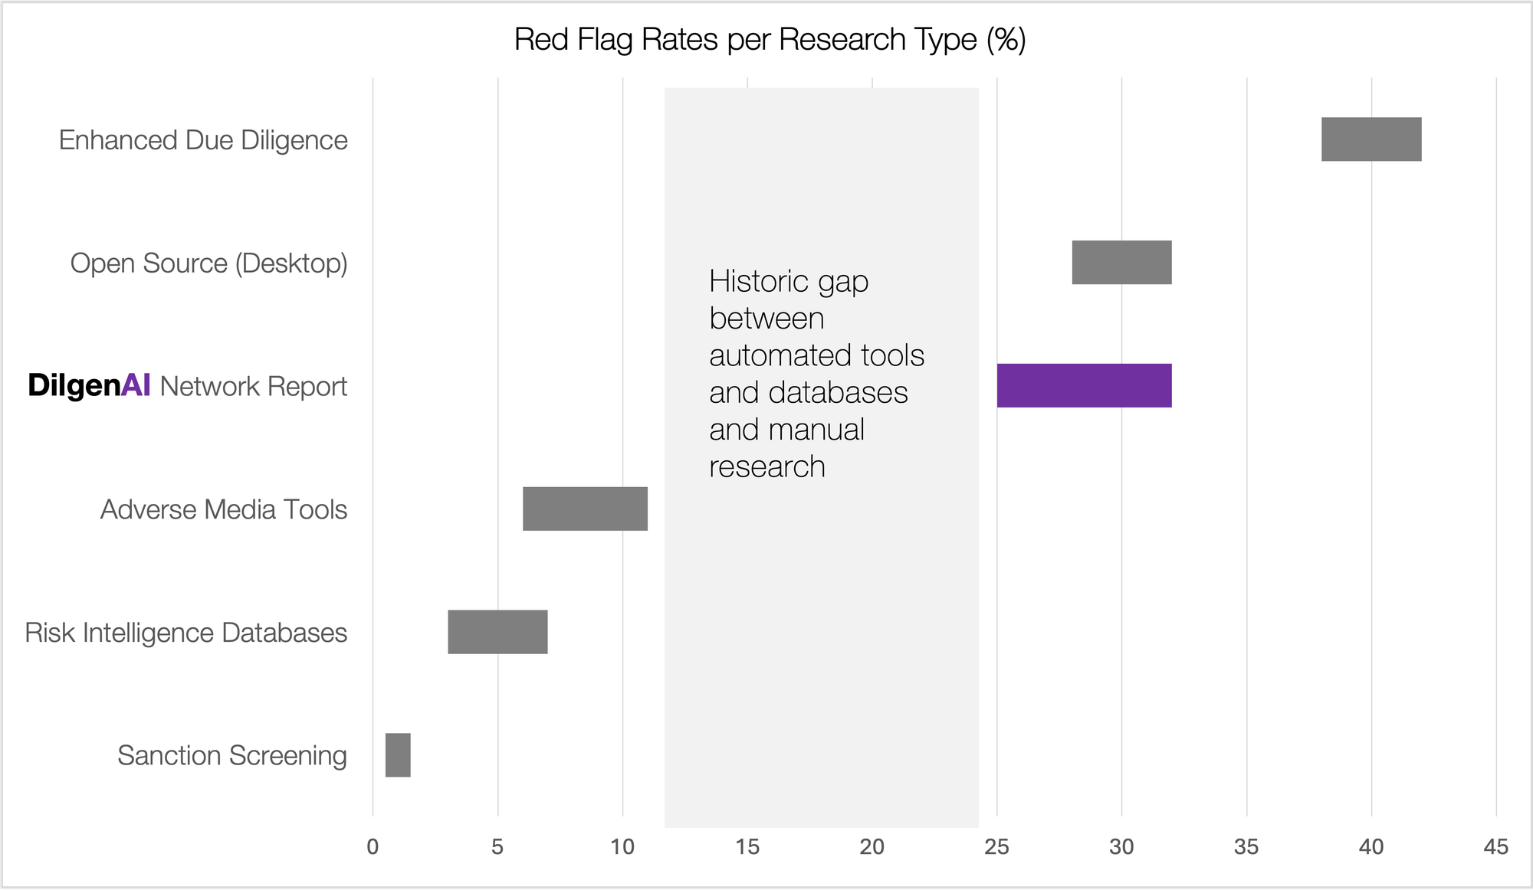This screenshot has width=1533, height=890.
Task: Click the DilgenAI logo text
Action: click(89, 385)
